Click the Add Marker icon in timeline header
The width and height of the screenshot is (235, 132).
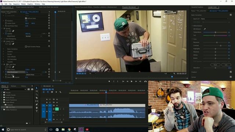pyautogui.click(x=56, y=92)
